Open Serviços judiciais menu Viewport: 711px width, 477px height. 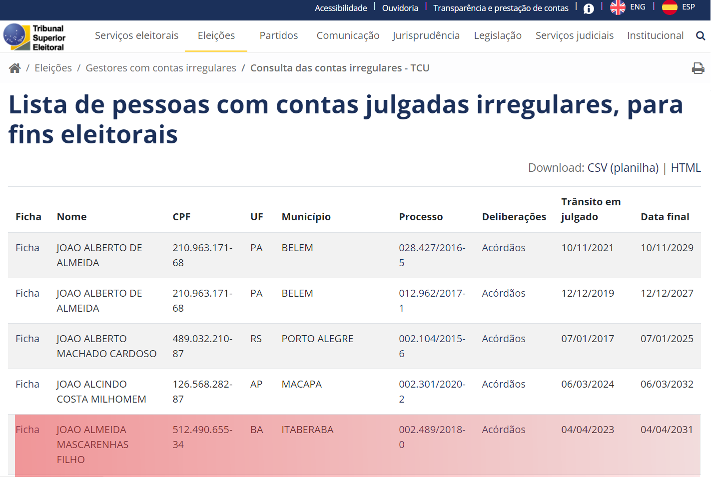point(575,35)
